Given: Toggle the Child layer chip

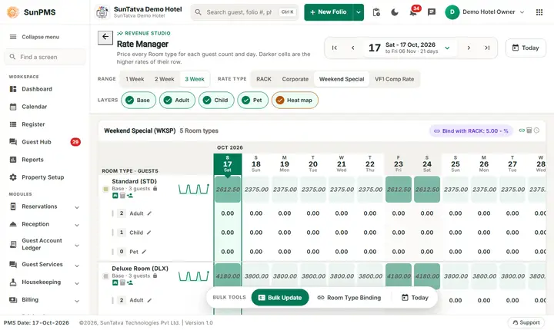Looking at the screenshot, I should coord(216,100).
